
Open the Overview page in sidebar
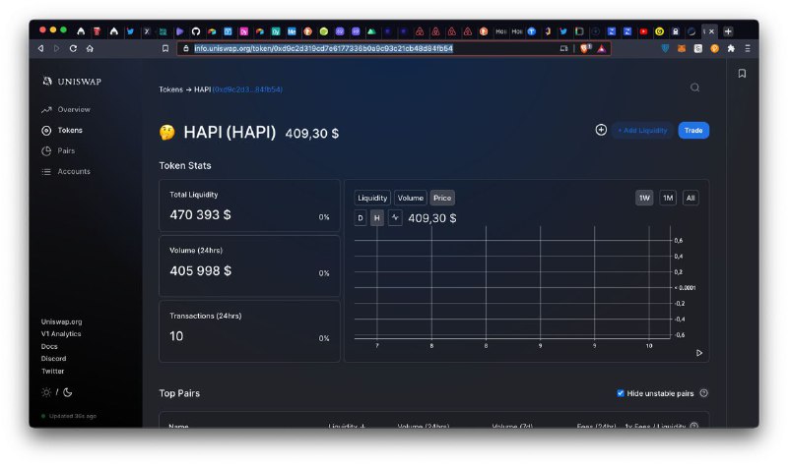[66, 109]
